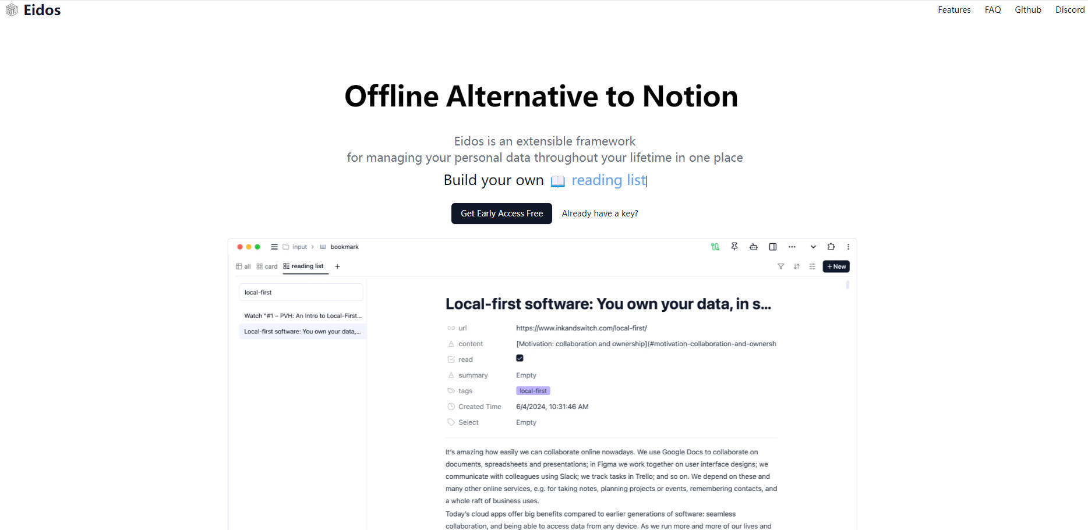1088x530 pixels.
Task: Click the Eidos cube logo icon
Action: click(x=12, y=10)
